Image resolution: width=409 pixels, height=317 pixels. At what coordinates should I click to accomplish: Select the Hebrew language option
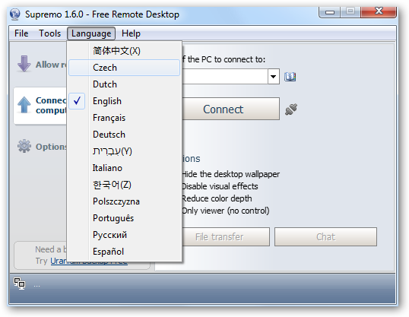(124, 151)
